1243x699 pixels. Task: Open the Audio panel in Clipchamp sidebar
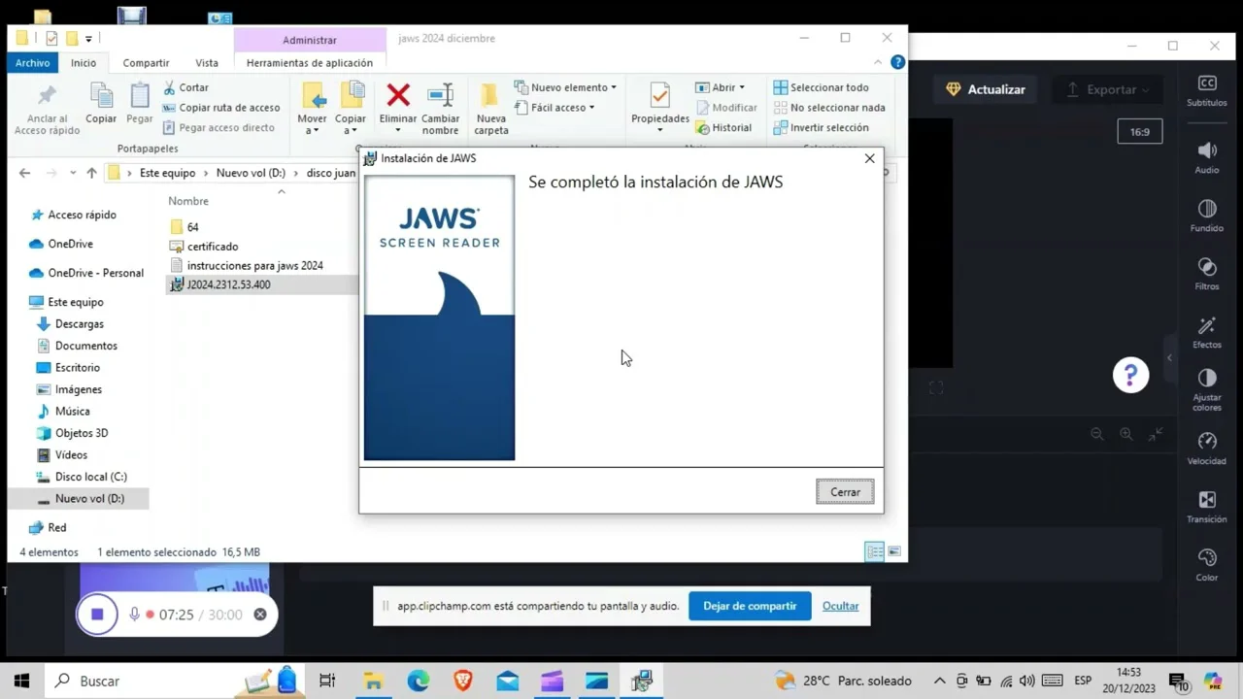click(x=1206, y=157)
